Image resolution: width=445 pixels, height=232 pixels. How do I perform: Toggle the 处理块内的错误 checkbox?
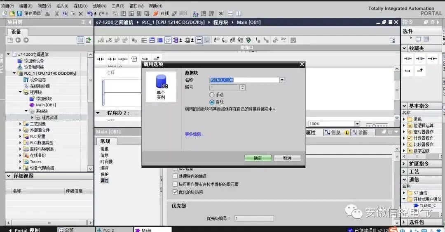(x=175, y=176)
